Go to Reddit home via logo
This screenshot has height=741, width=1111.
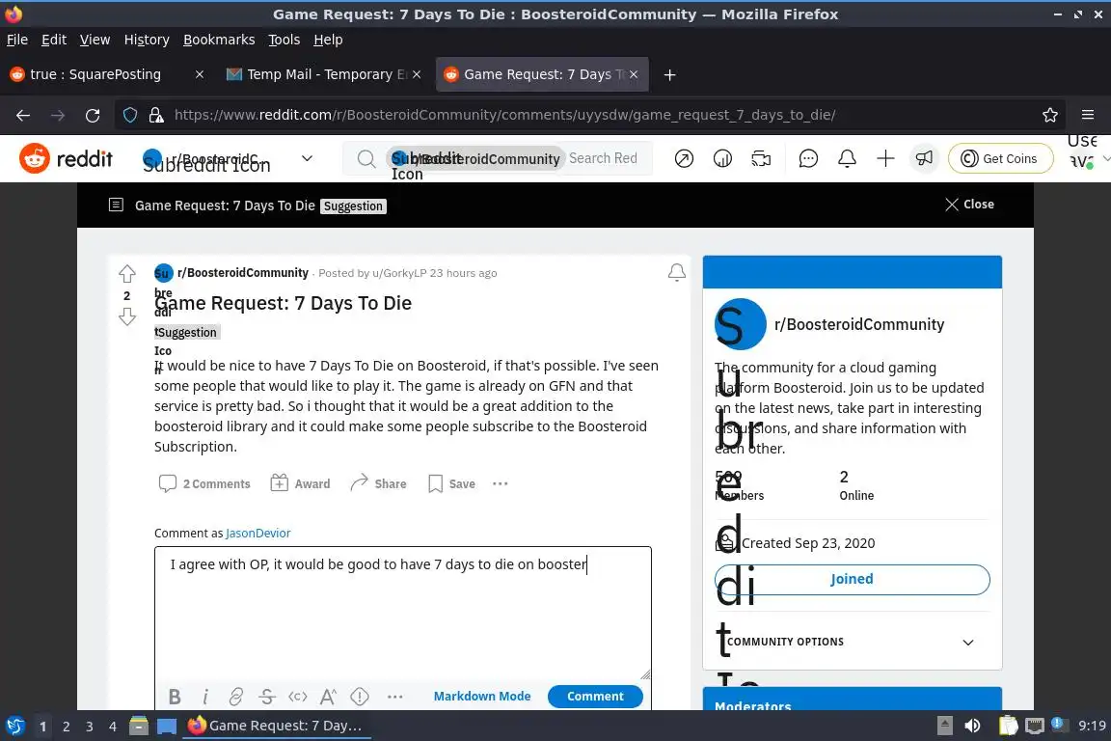pyautogui.click(x=66, y=158)
